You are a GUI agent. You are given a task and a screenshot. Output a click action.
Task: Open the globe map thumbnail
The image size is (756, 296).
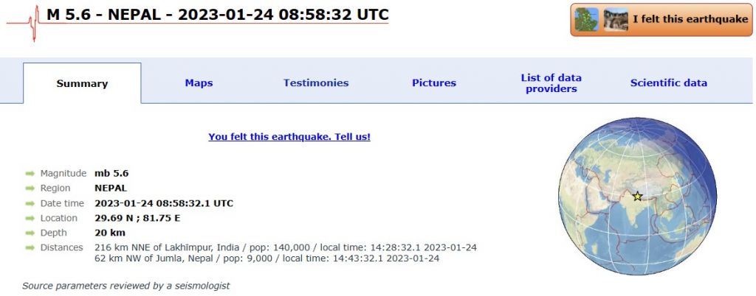[x=637, y=197]
